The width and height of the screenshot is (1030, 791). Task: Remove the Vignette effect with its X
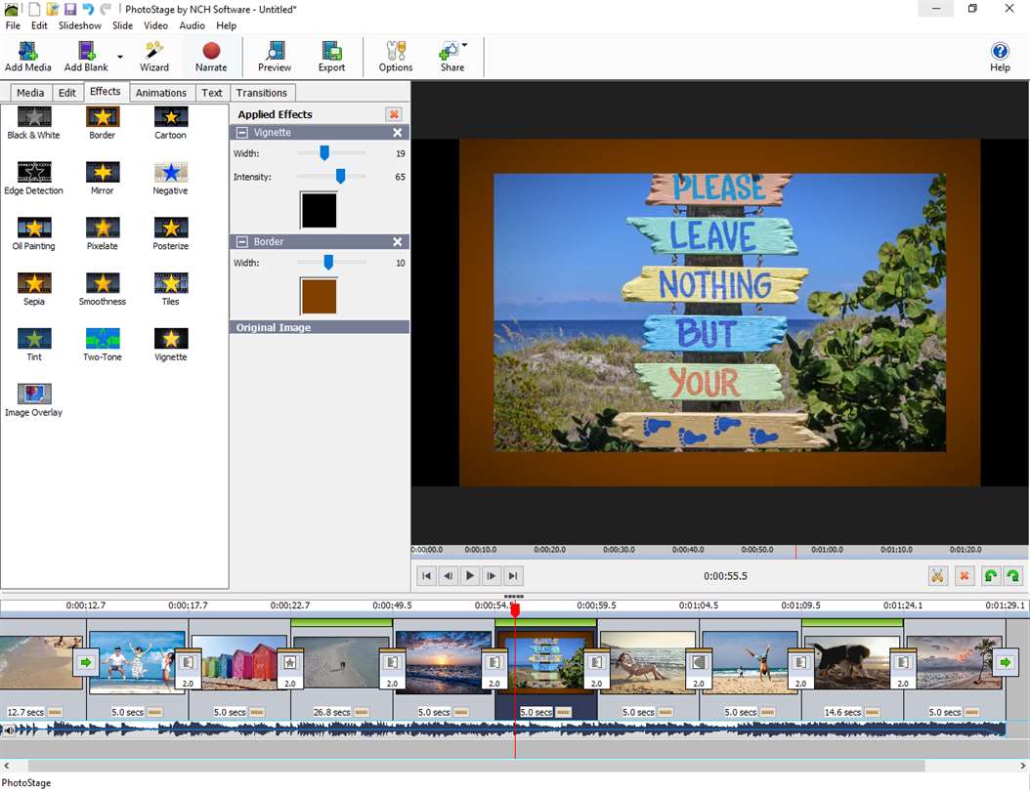398,133
